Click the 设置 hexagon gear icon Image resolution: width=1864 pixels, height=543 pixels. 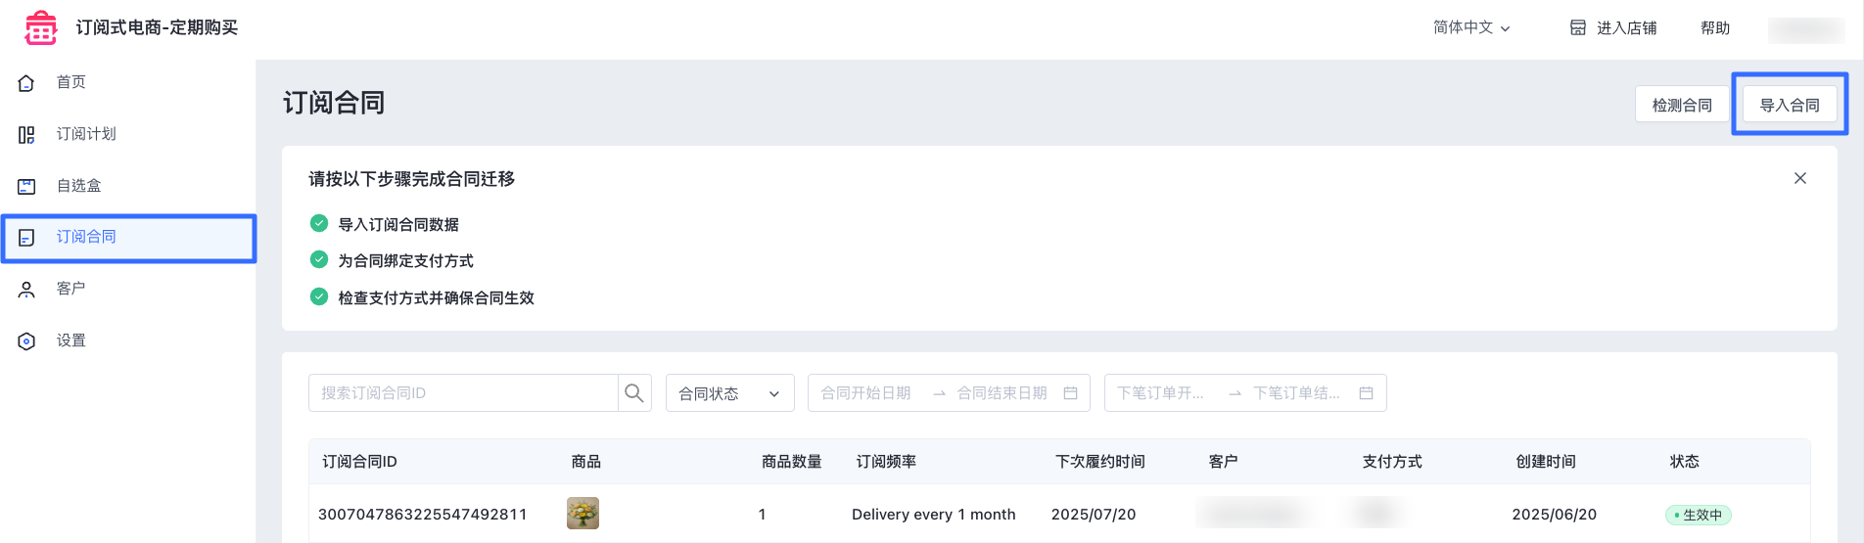pyautogui.click(x=26, y=341)
